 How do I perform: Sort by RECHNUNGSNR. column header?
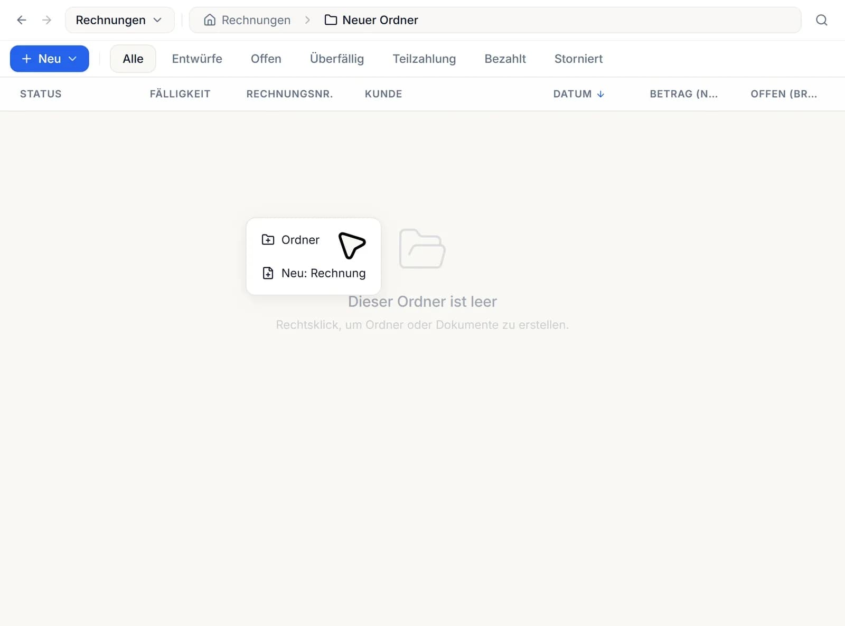pyautogui.click(x=289, y=94)
